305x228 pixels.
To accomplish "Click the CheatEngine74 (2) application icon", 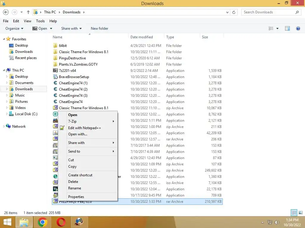I will [x=55, y=89].
